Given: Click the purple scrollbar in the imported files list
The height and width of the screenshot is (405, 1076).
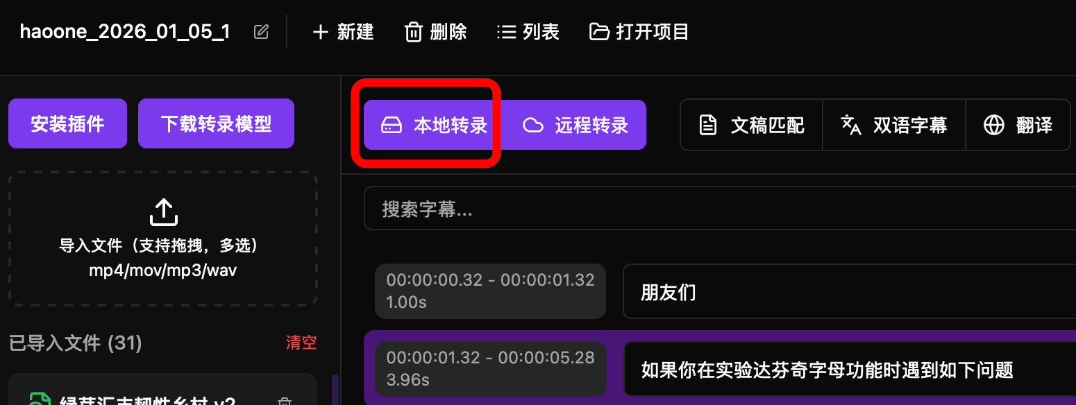Looking at the screenshot, I should pos(336,390).
